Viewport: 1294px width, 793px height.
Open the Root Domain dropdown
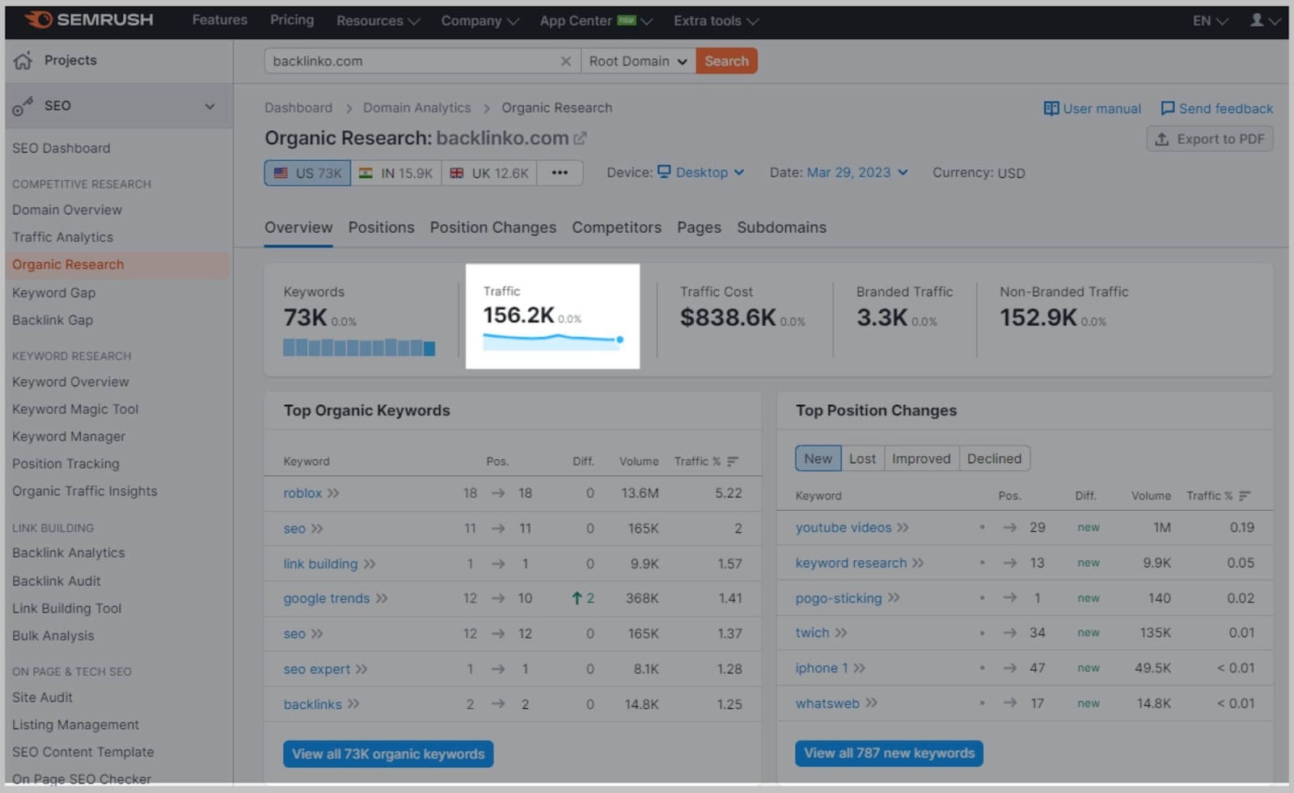pyautogui.click(x=638, y=61)
